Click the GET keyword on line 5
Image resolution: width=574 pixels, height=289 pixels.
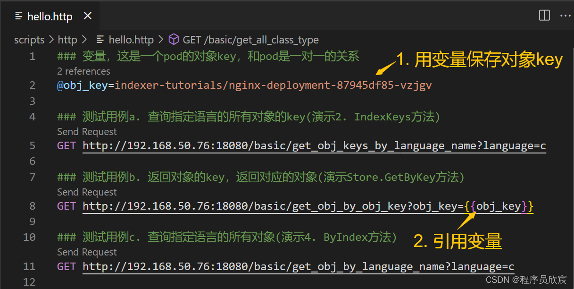point(67,146)
